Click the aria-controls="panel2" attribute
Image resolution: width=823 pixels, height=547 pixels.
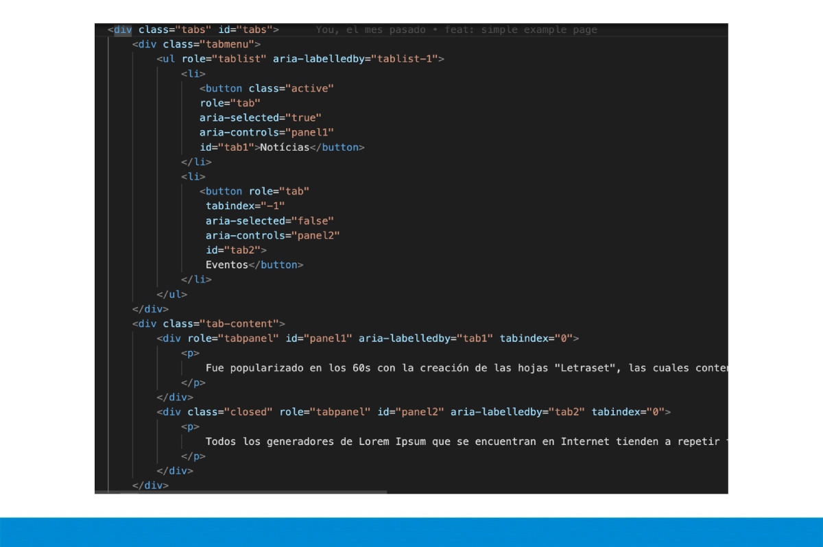[x=272, y=235]
